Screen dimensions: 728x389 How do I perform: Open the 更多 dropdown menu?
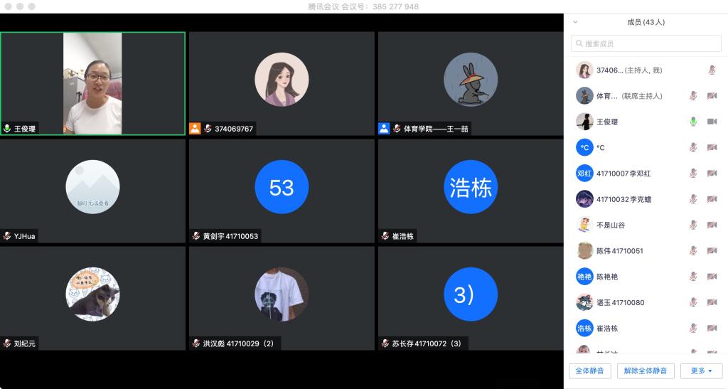[x=701, y=371]
